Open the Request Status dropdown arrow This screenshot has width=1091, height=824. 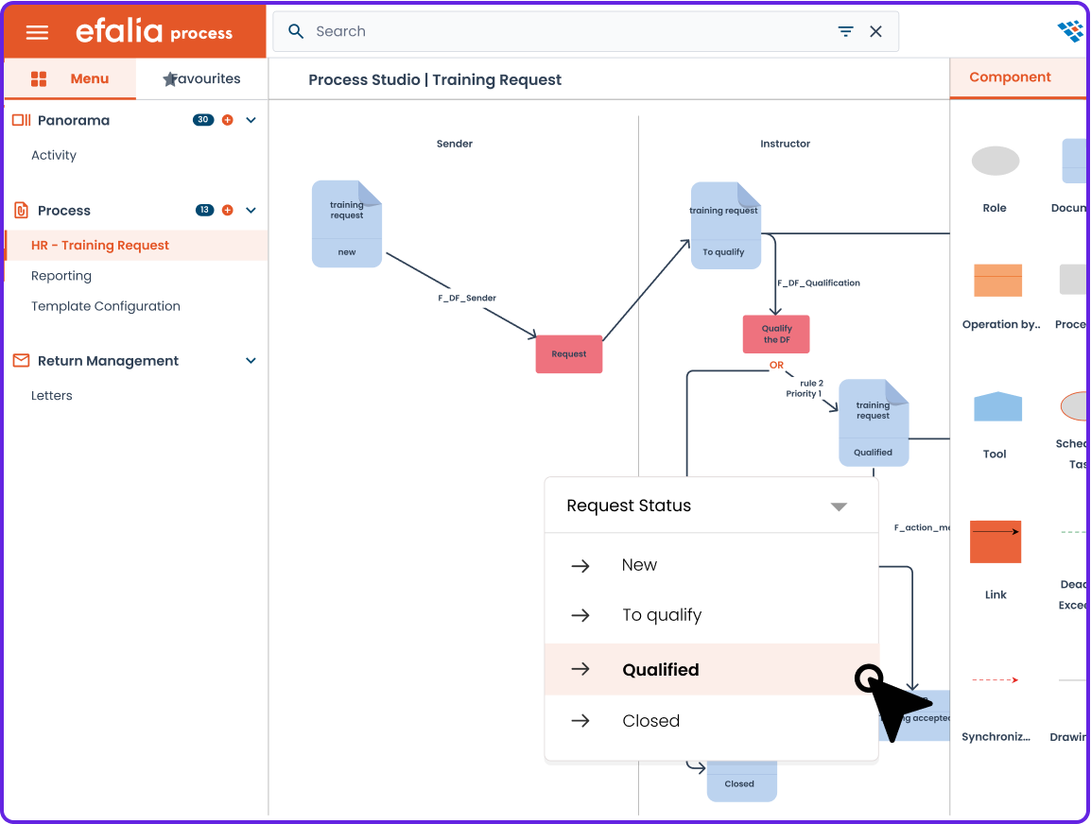click(x=840, y=506)
